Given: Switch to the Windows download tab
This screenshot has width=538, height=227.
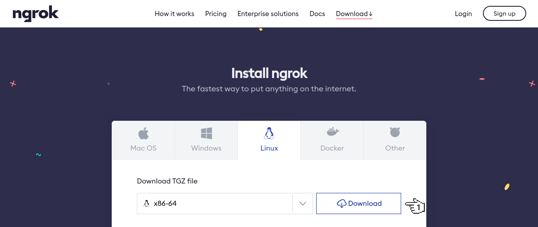Looking at the screenshot, I should coord(206,140).
